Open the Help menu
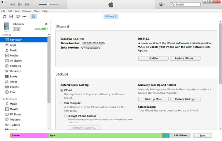The height and width of the screenshot is (141, 222). 45,11
